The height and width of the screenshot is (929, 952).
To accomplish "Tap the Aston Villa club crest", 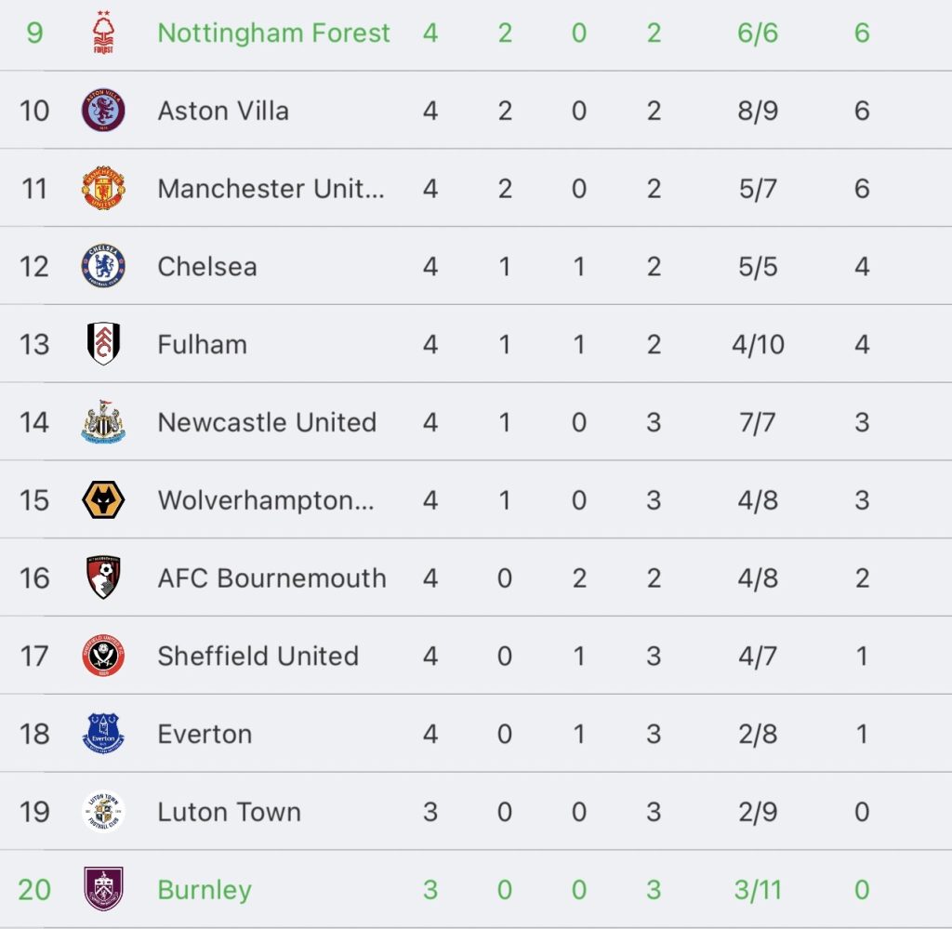I will point(103,110).
